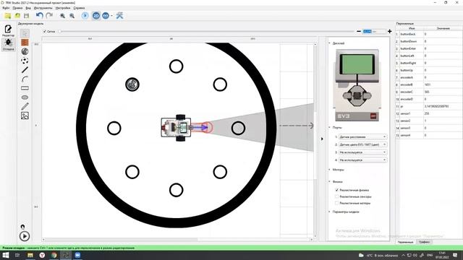Open settings with wrench and hammer icon
This screenshot has width=463, height=260.
tap(119, 16)
